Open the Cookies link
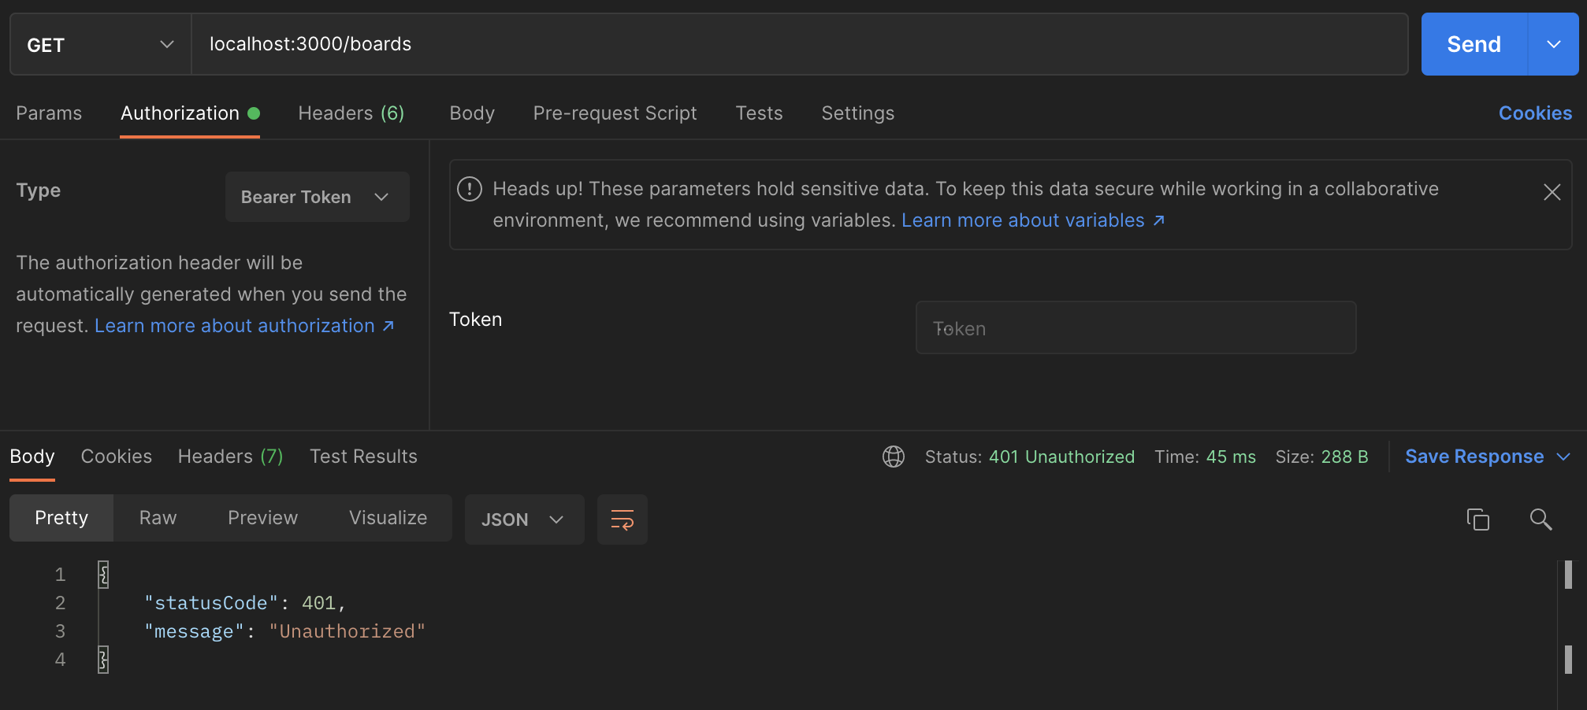1587x710 pixels. pos(1535,113)
